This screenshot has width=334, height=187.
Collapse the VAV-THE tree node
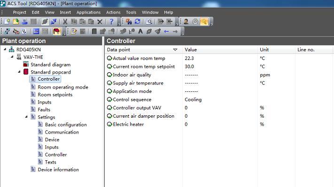pyautogui.click(x=12, y=57)
